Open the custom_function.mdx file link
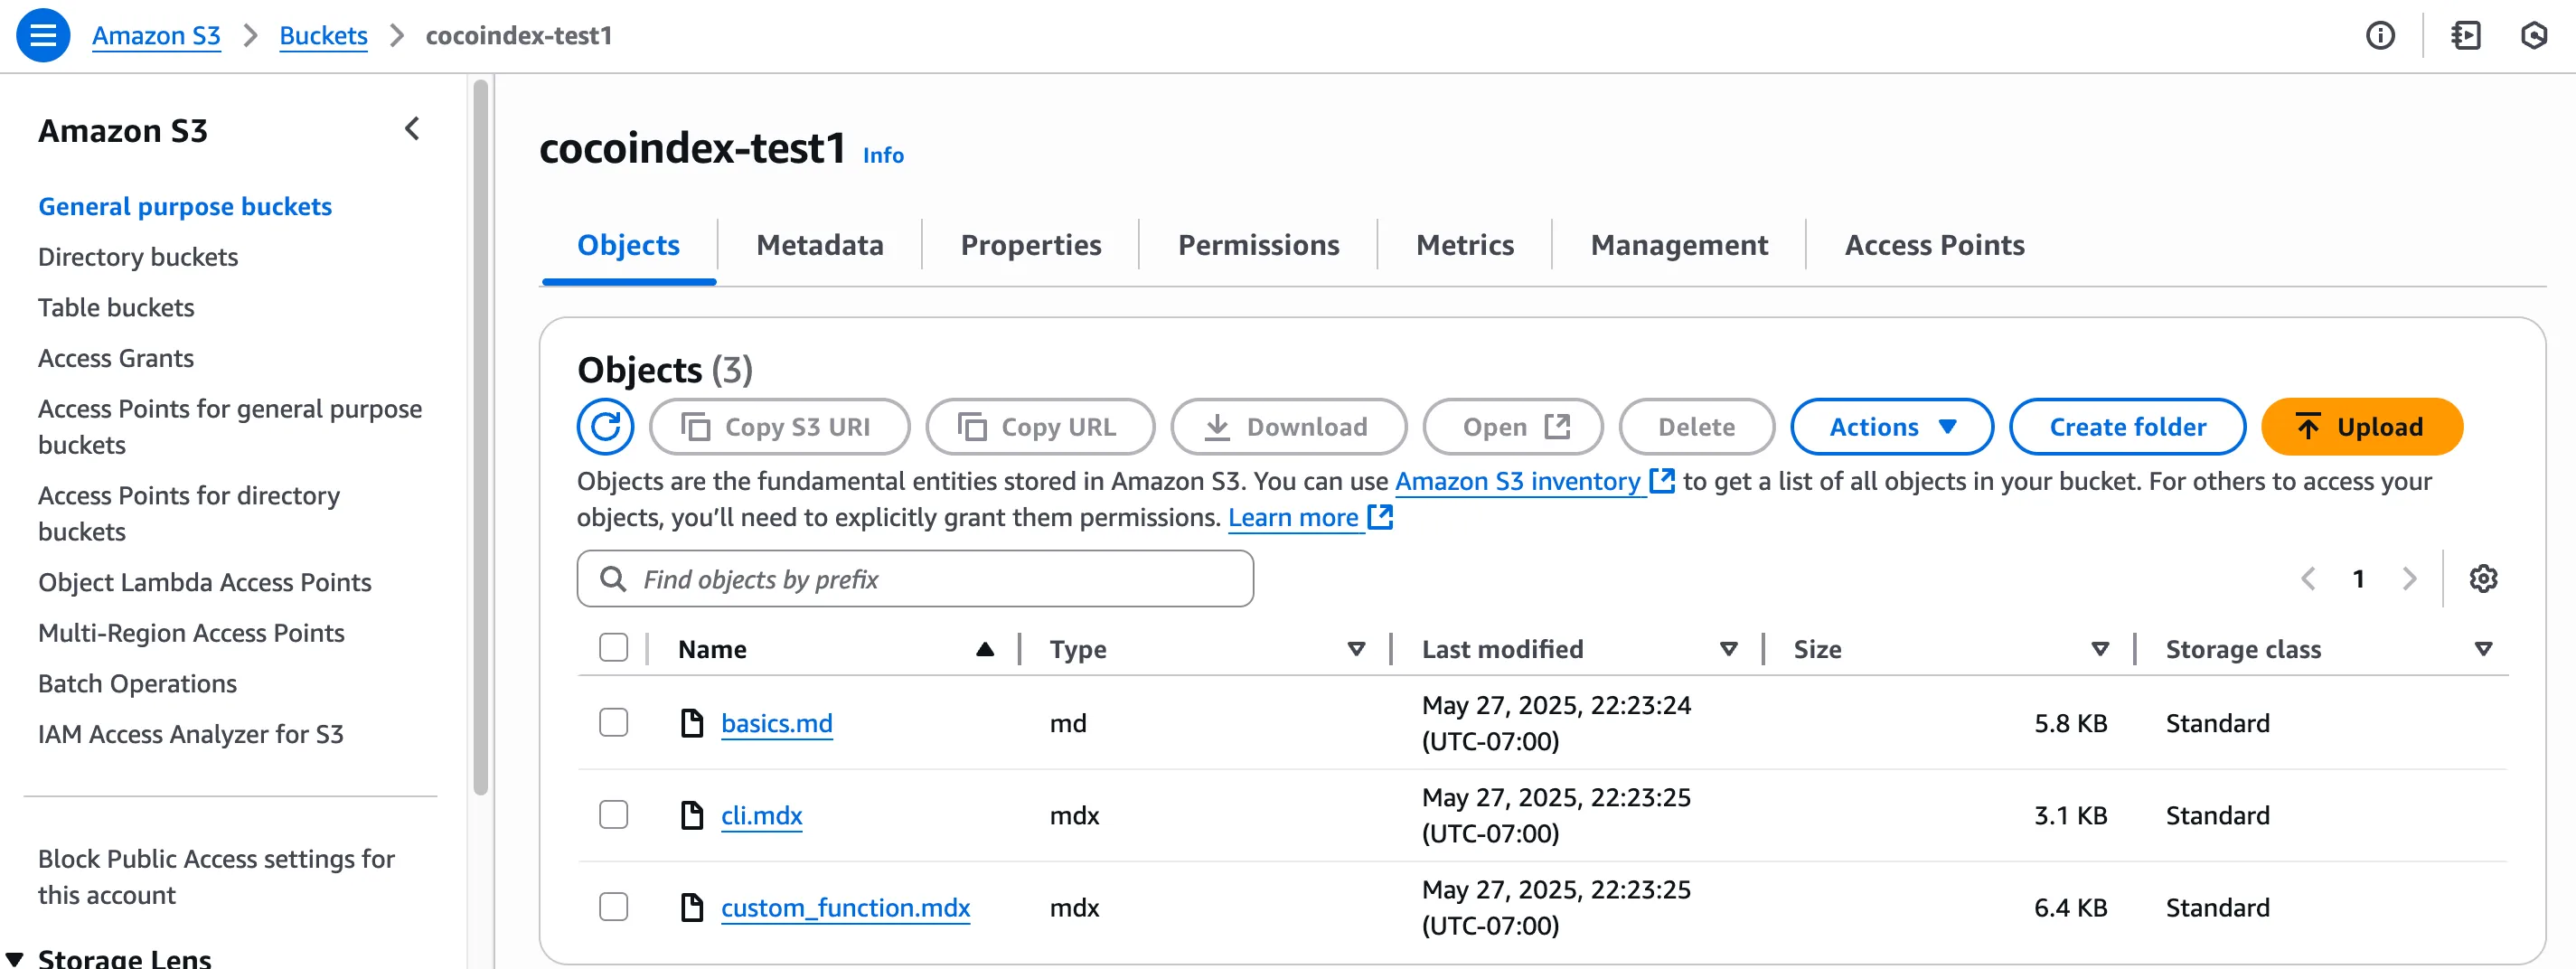This screenshot has width=2576, height=969. click(x=845, y=907)
